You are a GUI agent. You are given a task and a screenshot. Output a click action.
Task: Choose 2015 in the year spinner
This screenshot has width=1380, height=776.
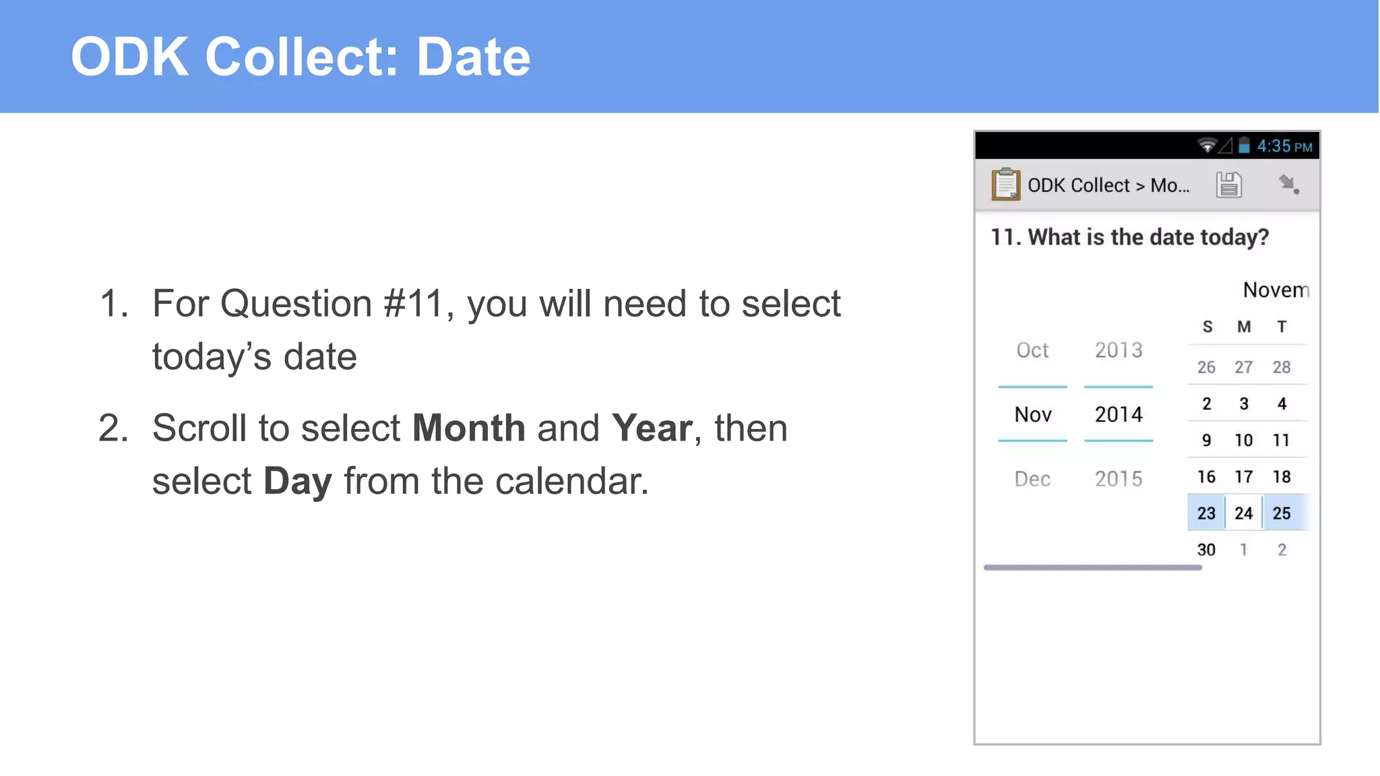coord(1119,479)
